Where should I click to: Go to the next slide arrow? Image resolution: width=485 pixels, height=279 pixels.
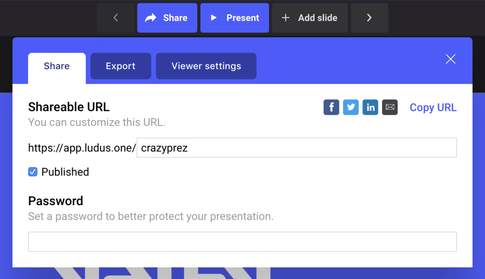pyautogui.click(x=369, y=18)
